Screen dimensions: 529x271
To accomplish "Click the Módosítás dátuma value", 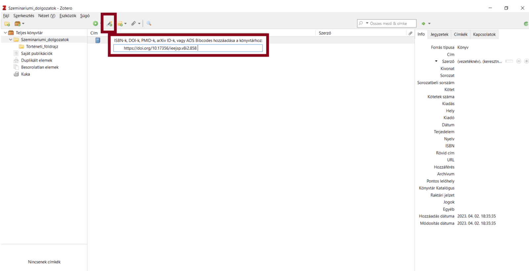I will (x=476, y=223).
